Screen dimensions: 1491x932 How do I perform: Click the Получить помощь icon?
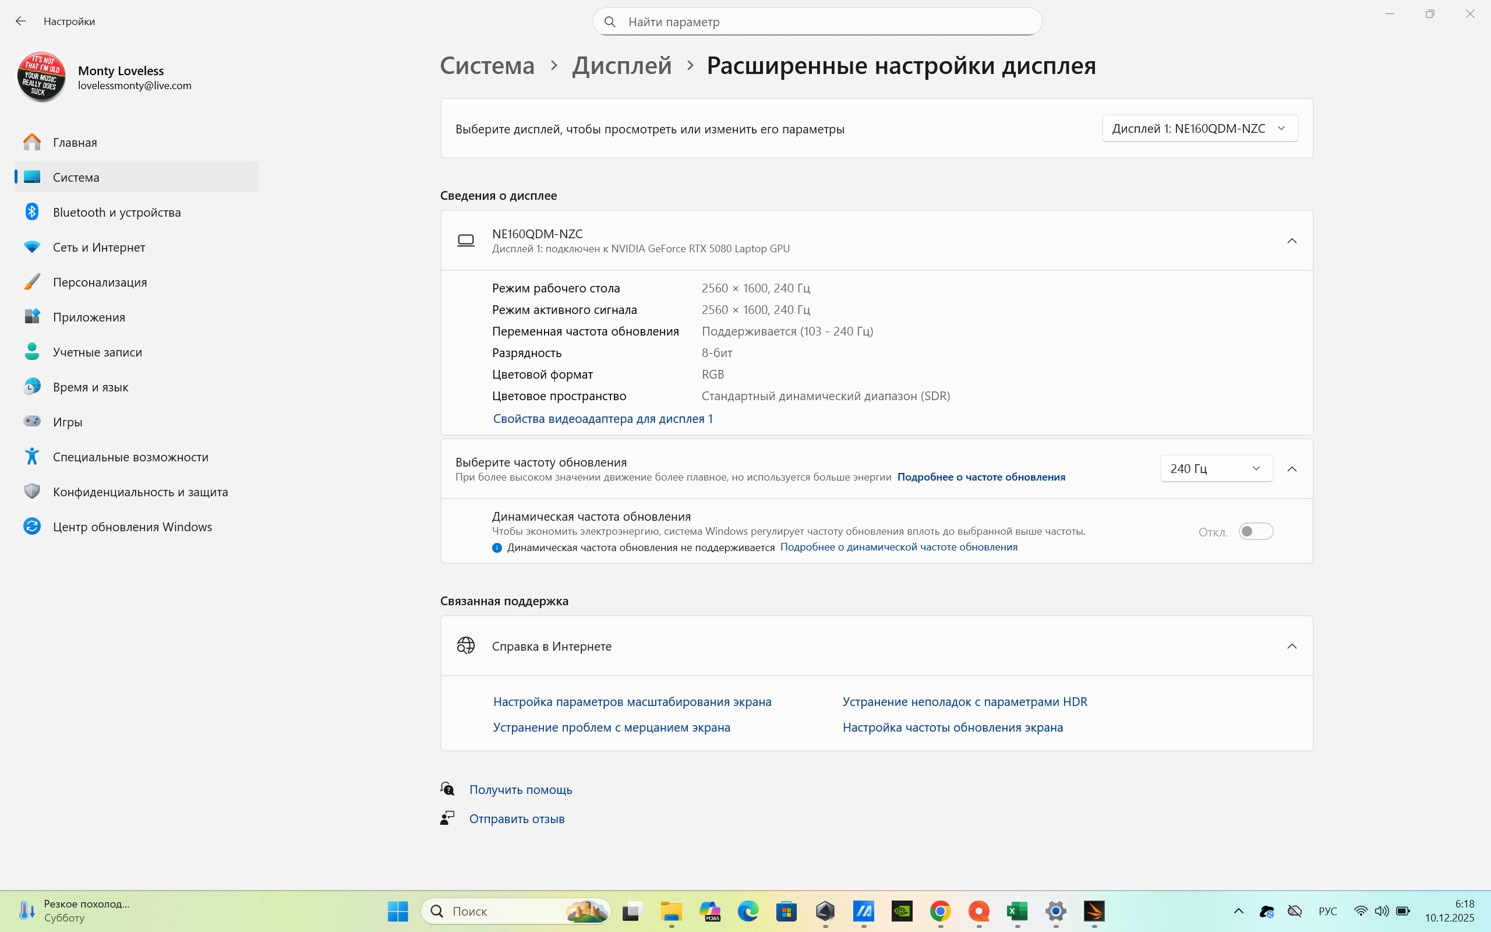click(x=447, y=789)
